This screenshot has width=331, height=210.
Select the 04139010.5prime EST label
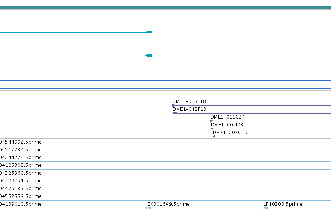[x=21, y=204]
